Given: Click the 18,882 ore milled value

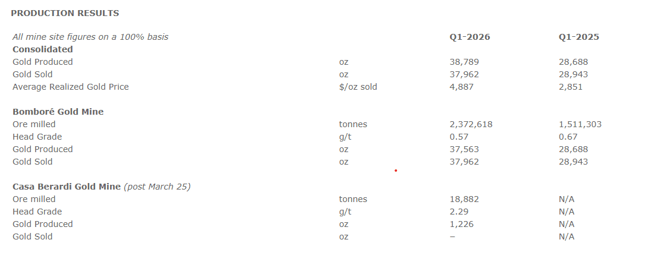Looking at the screenshot, I should click(x=464, y=199).
